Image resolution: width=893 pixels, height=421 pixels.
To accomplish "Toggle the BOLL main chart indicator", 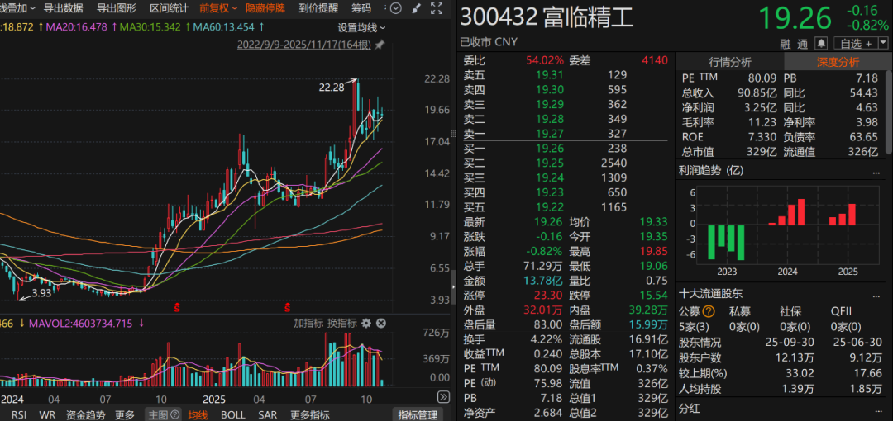I will coord(233,414).
